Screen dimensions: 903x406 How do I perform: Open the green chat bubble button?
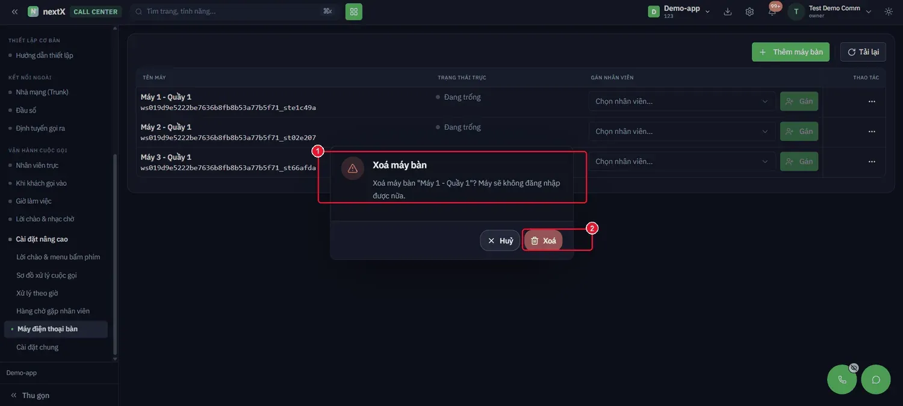coord(876,380)
